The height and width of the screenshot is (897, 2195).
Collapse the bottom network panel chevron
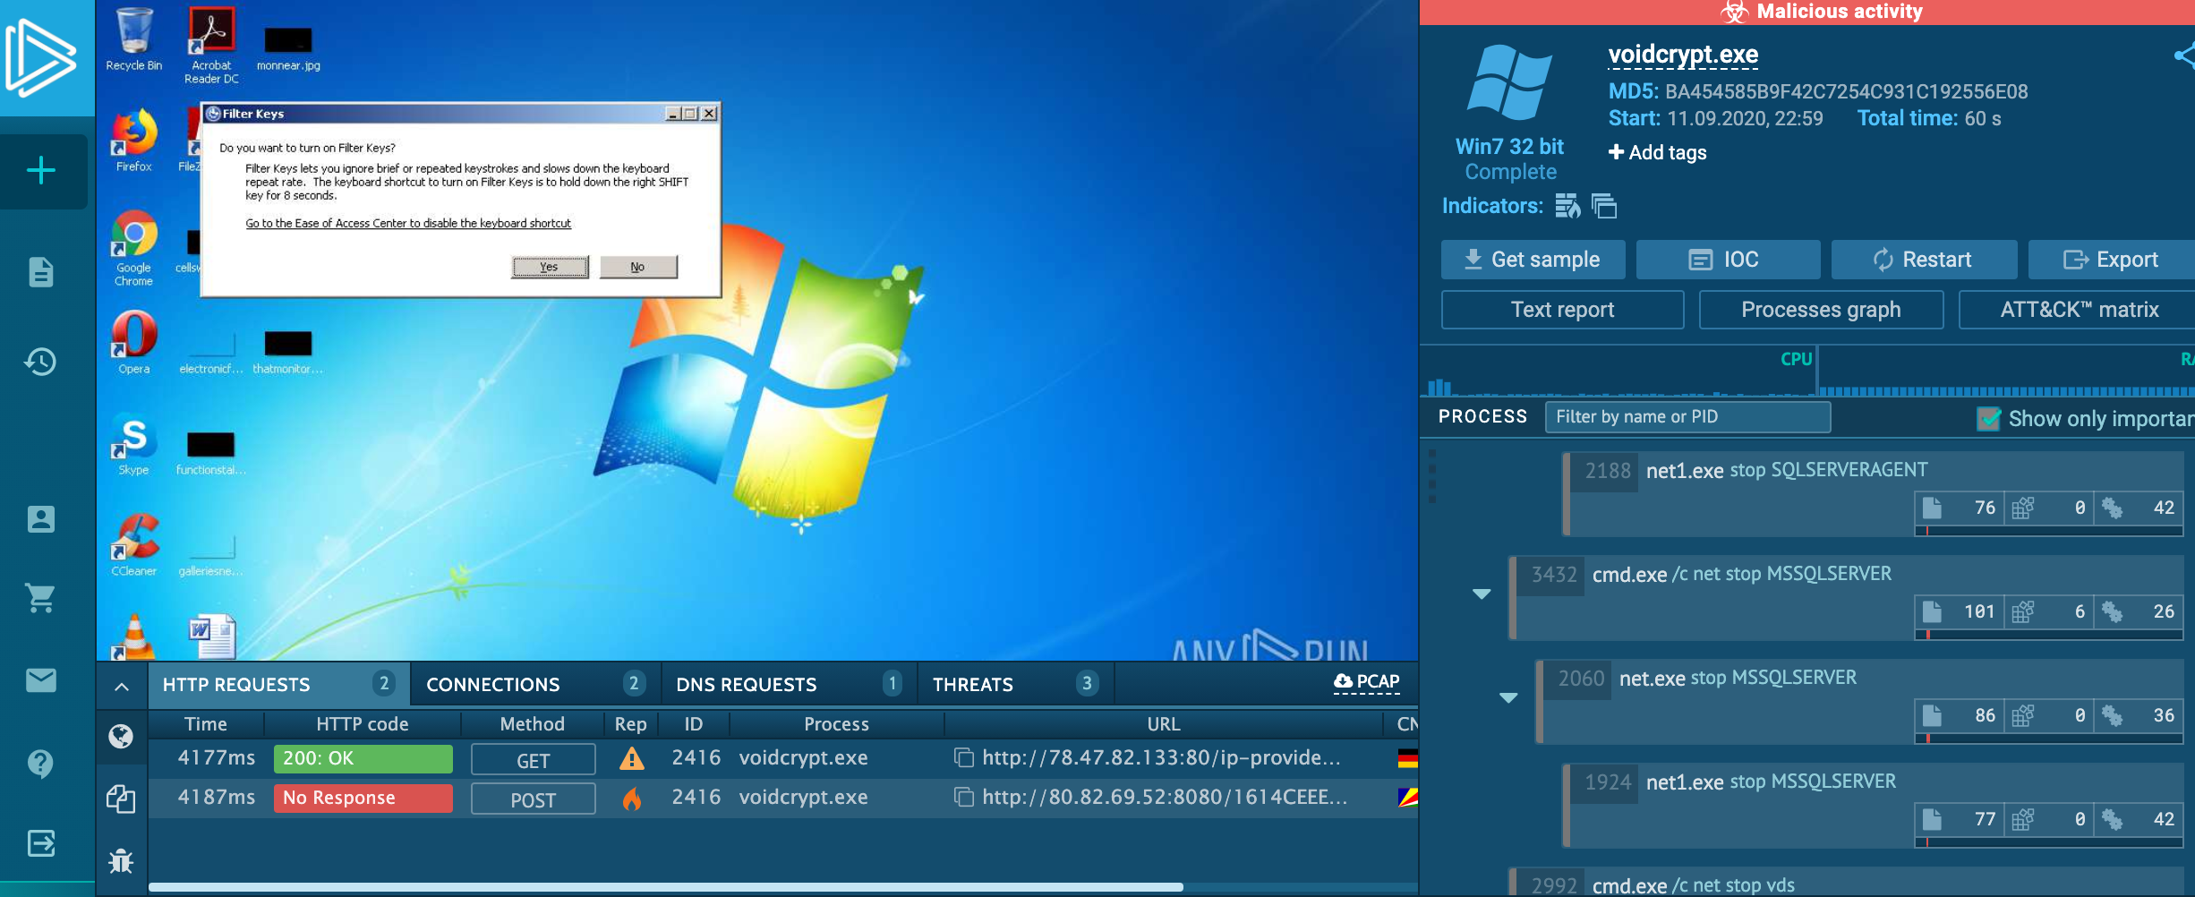[122, 687]
